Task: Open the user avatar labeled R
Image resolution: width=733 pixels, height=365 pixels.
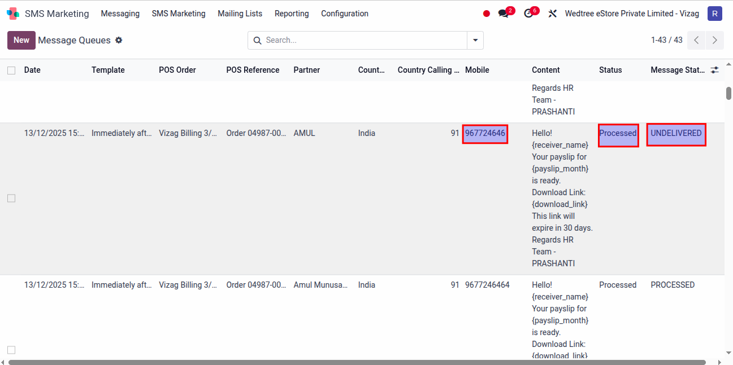Action: 714,13
